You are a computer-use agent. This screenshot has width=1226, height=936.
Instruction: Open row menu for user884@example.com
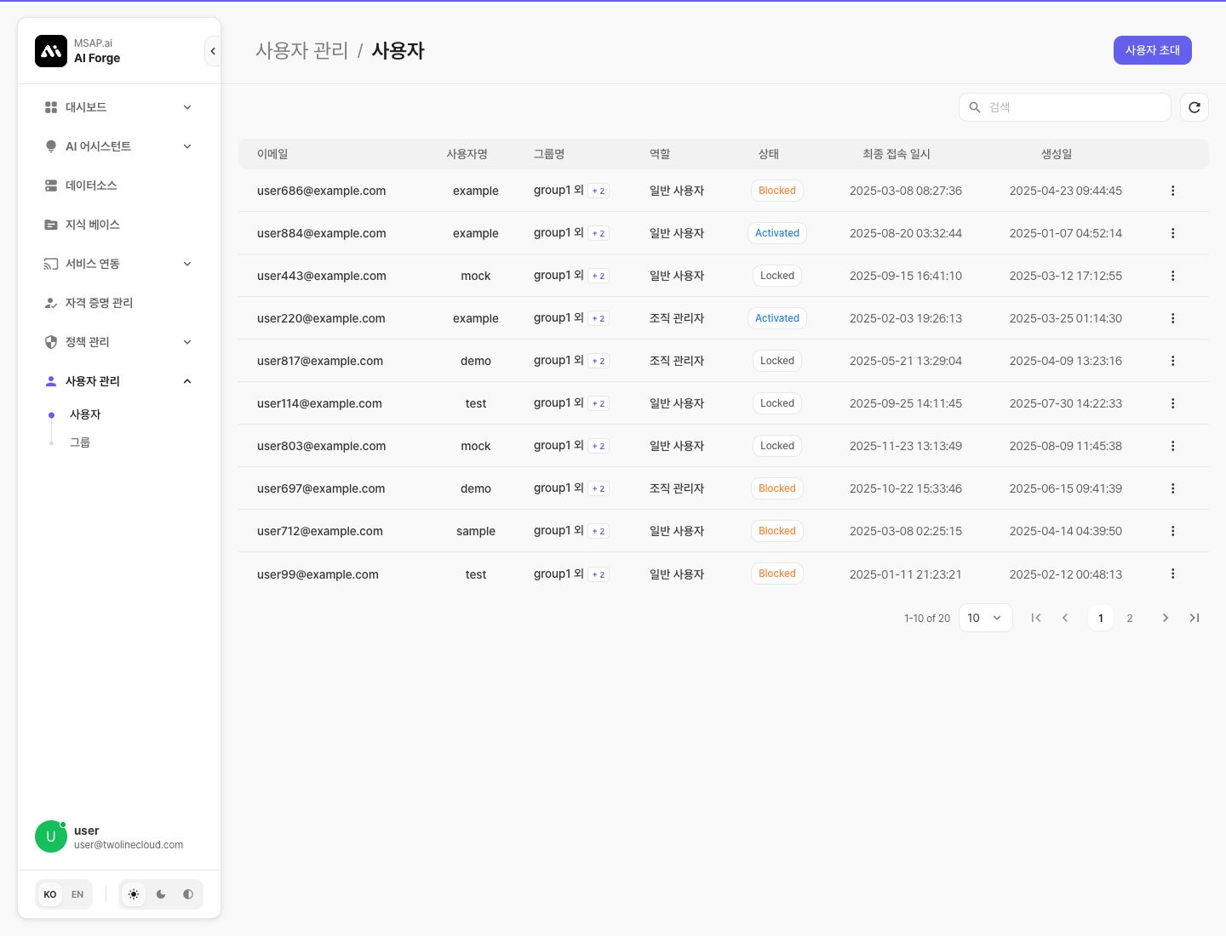tap(1172, 233)
